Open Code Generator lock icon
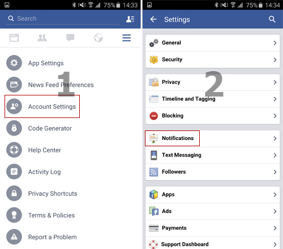Image resolution: width=283 pixels, height=249 pixels. [14, 128]
